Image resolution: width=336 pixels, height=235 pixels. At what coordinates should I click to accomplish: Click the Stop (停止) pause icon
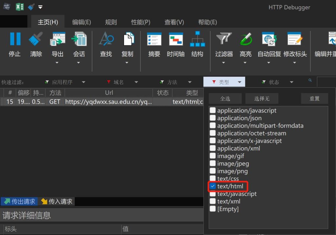pyautogui.click(x=15, y=39)
